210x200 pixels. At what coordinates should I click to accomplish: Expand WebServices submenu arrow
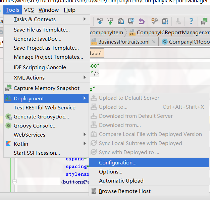click(85, 134)
